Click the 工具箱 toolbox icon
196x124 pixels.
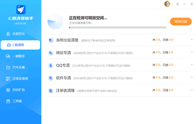coord(8,101)
